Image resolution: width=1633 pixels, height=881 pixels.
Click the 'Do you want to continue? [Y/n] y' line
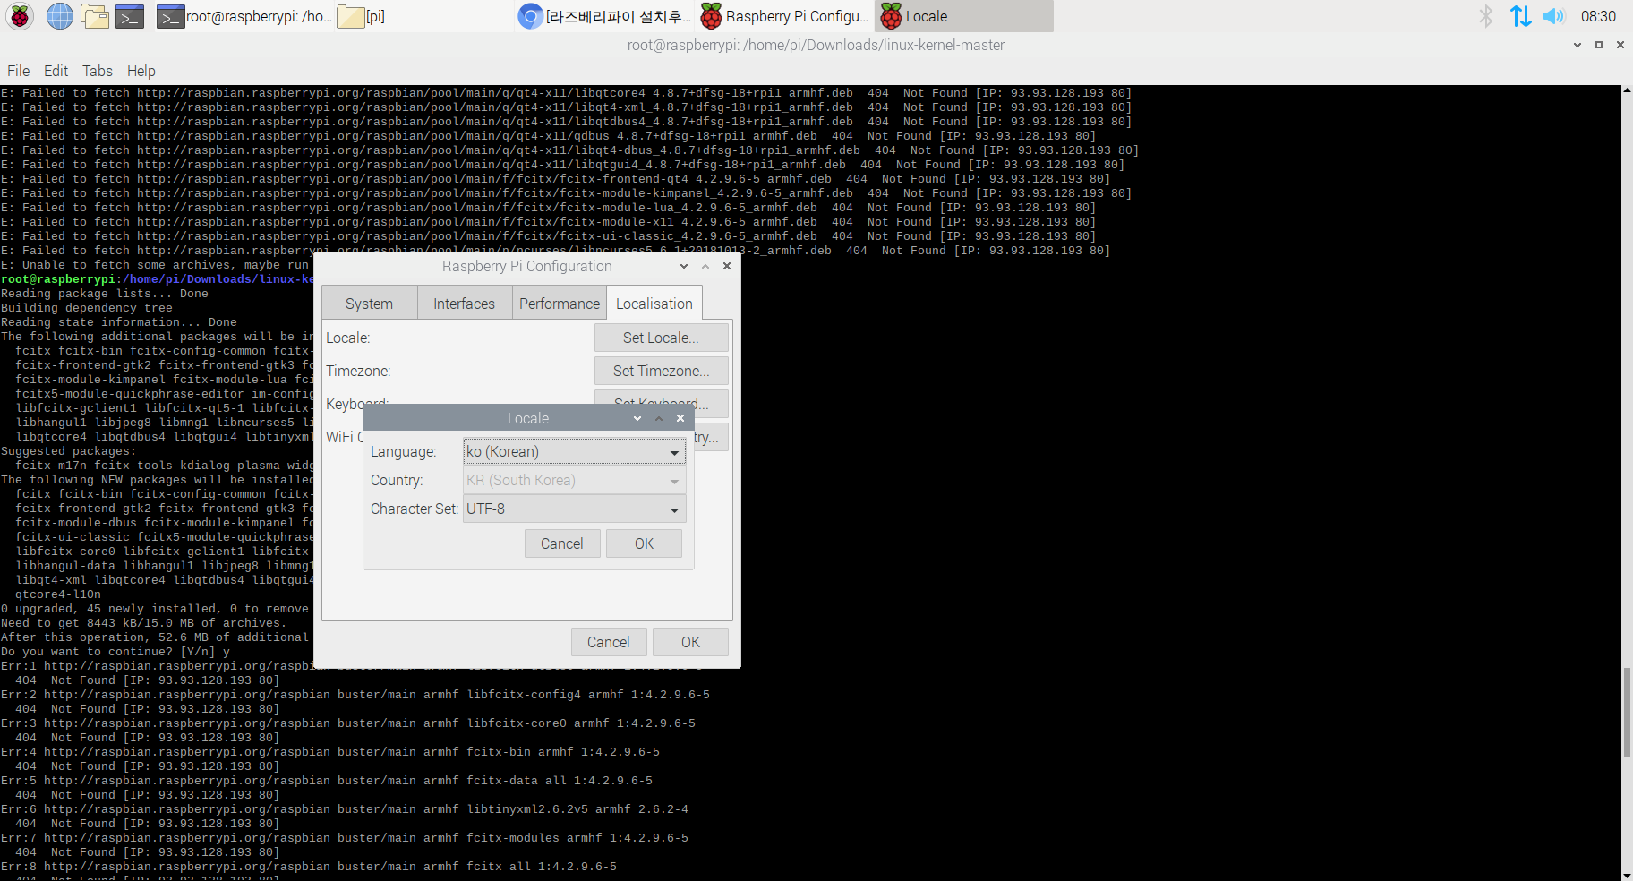coord(115,652)
